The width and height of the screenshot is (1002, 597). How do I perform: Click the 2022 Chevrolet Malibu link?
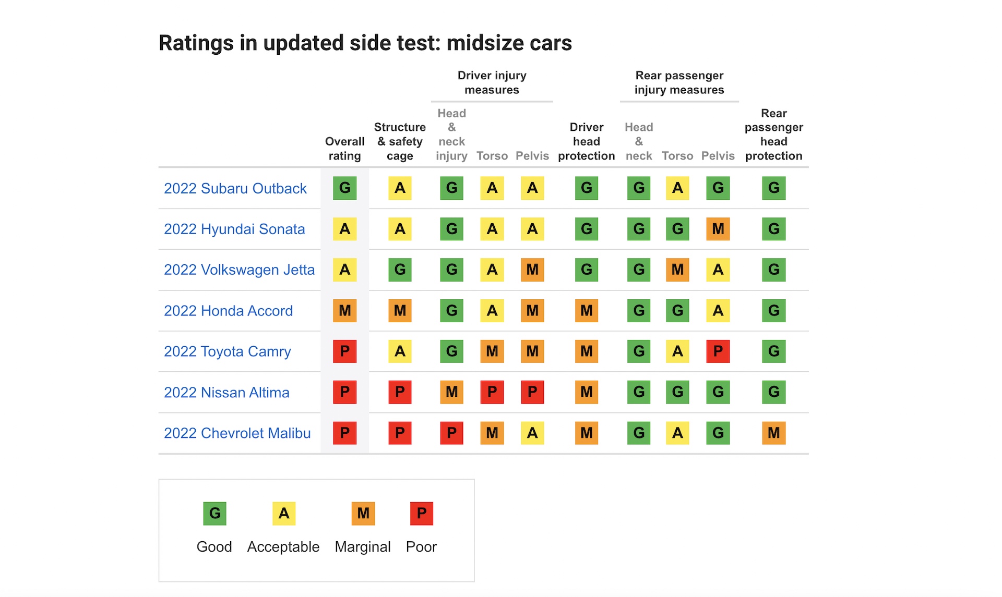[x=237, y=433]
